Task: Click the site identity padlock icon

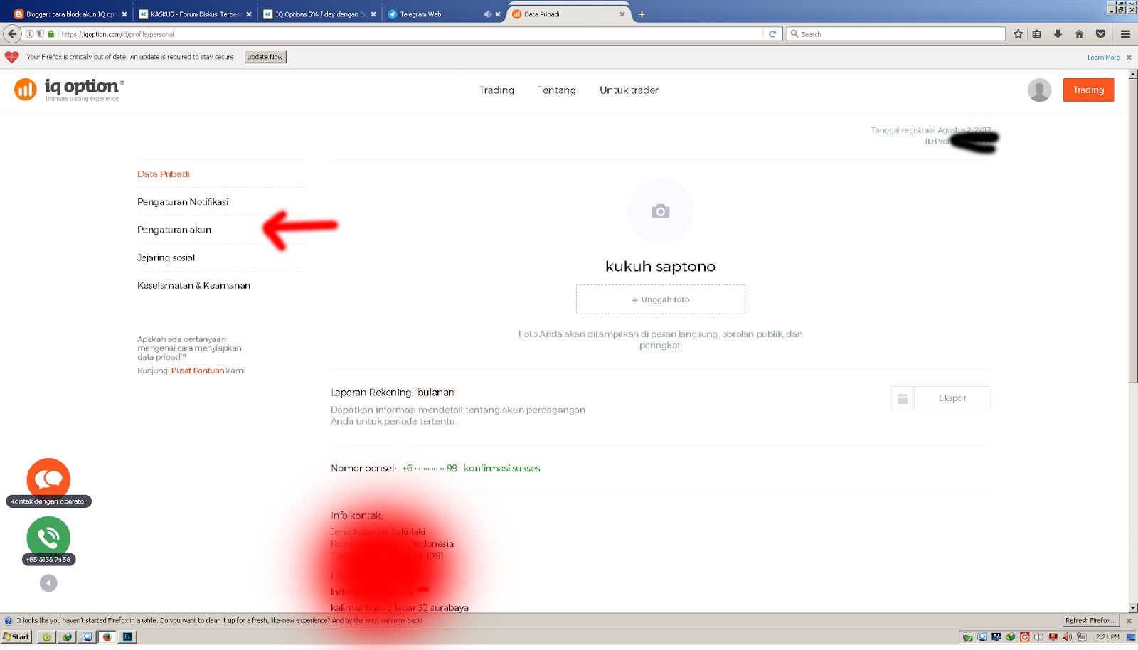Action: coord(50,33)
